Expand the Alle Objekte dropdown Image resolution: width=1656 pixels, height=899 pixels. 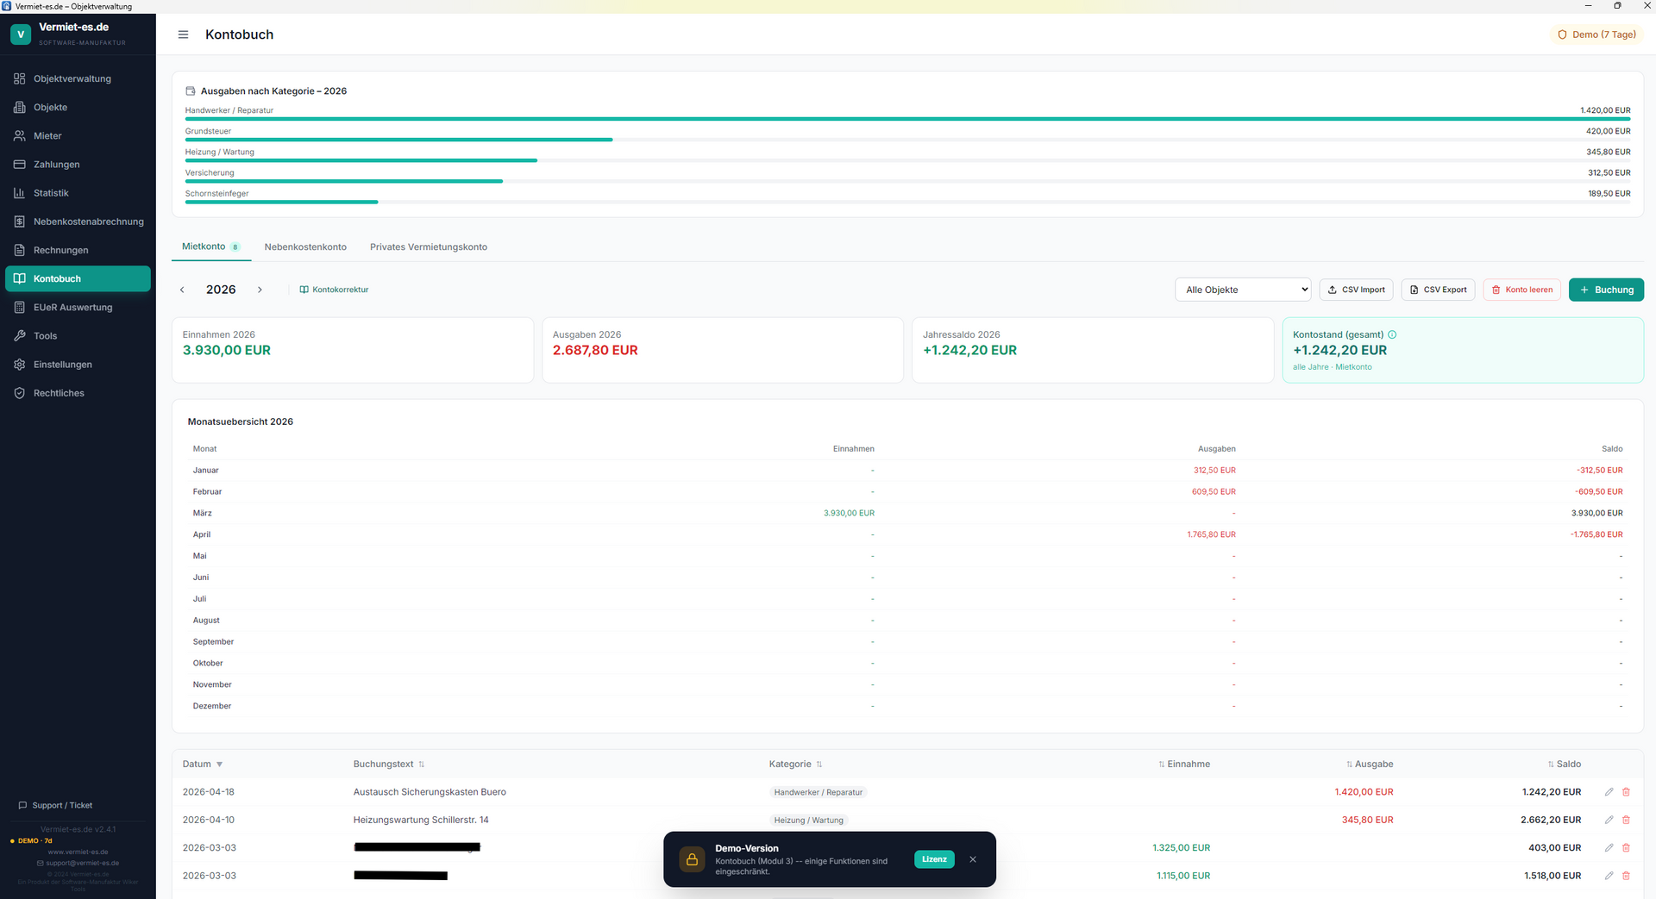pos(1243,290)
